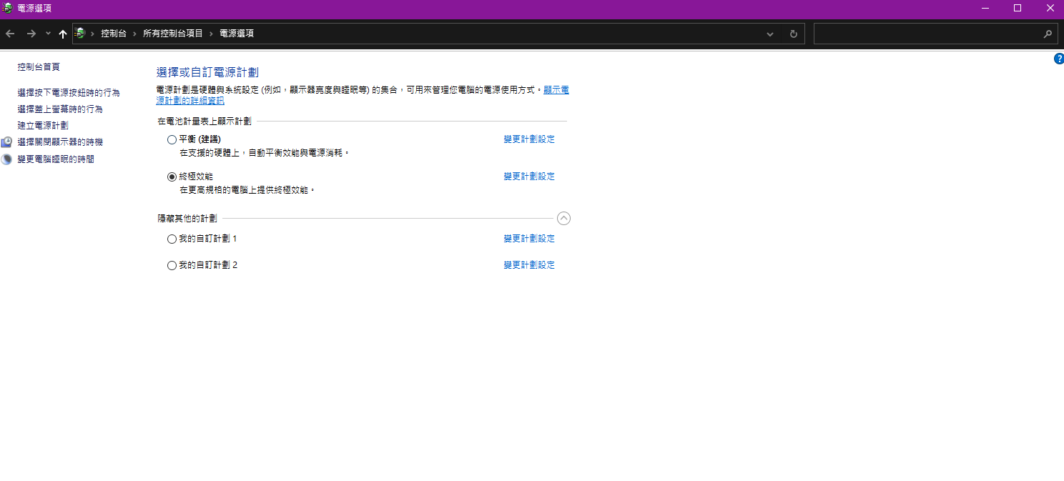The height and width of the screenshot is (481, 1064).
Task: Click the Forward navigation arrow
Action: 31,34
